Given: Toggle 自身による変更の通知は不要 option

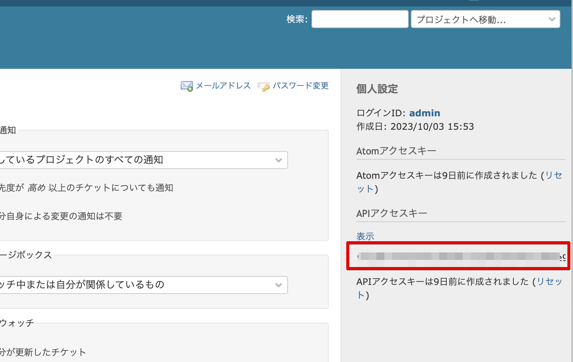Looking at the screenshot, I should (x=61, y=216).
